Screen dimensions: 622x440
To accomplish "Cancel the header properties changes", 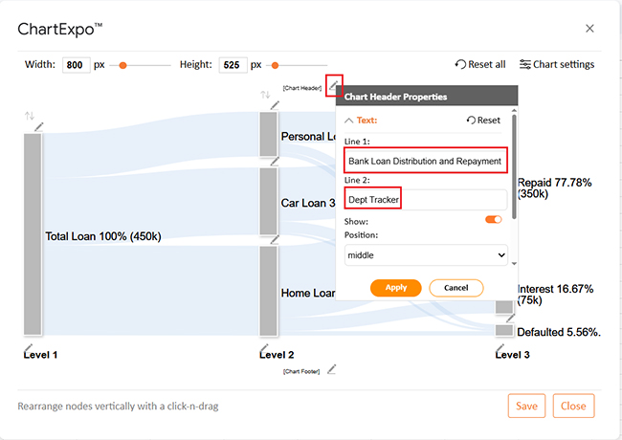I will point(455,288).
